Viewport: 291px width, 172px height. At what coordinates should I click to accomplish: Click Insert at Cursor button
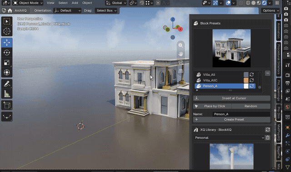(231, 98)
